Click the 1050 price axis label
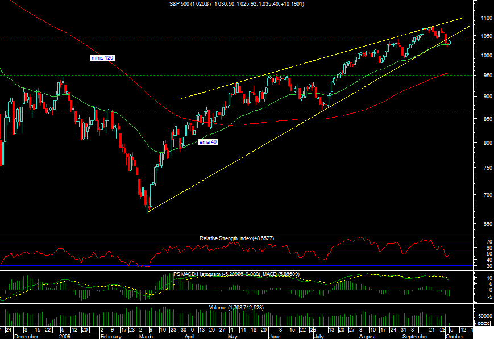 click(487, 36)
